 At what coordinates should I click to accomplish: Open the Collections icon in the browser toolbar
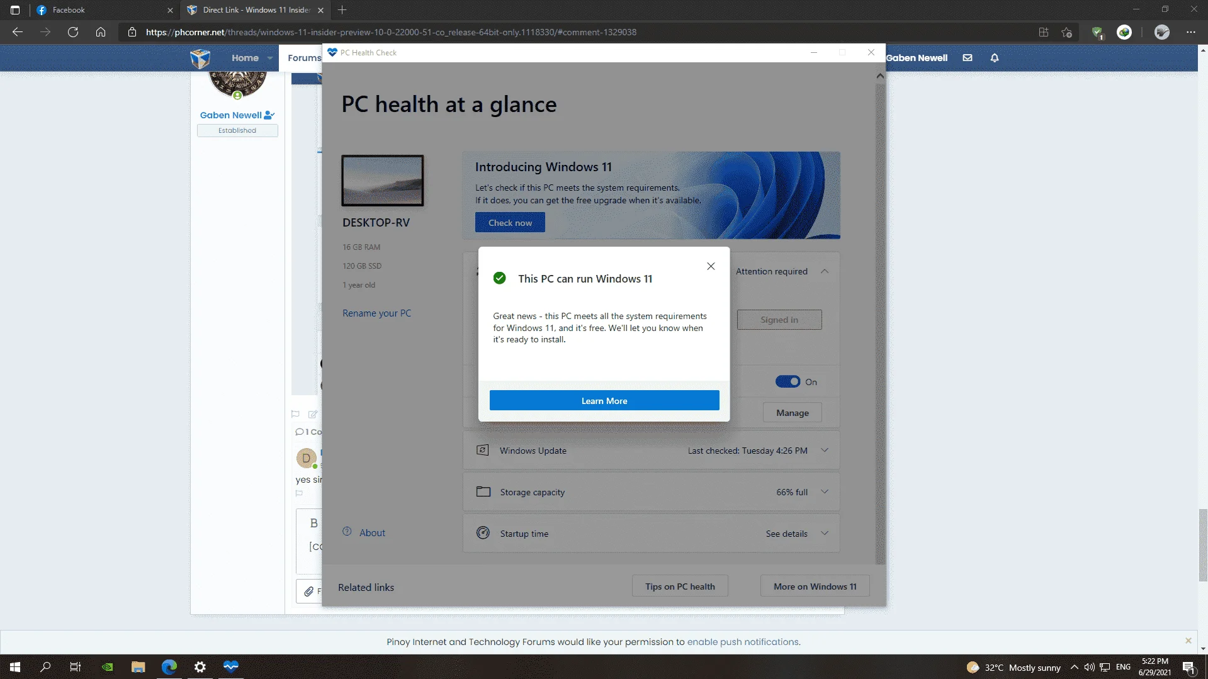tap(1044, 32)
